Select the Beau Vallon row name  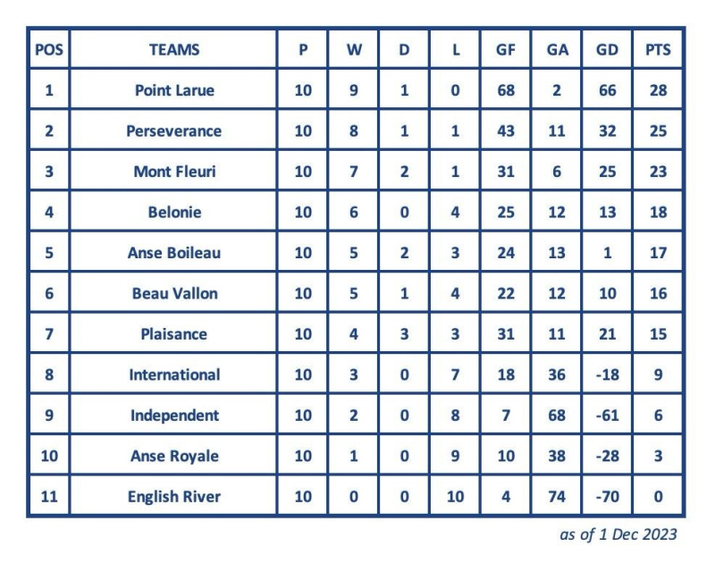(x=174, y=293)
